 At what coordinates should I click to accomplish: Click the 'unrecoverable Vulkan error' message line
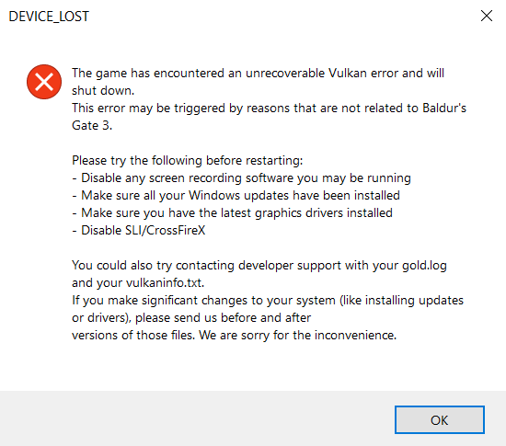(x=258, y=74)
